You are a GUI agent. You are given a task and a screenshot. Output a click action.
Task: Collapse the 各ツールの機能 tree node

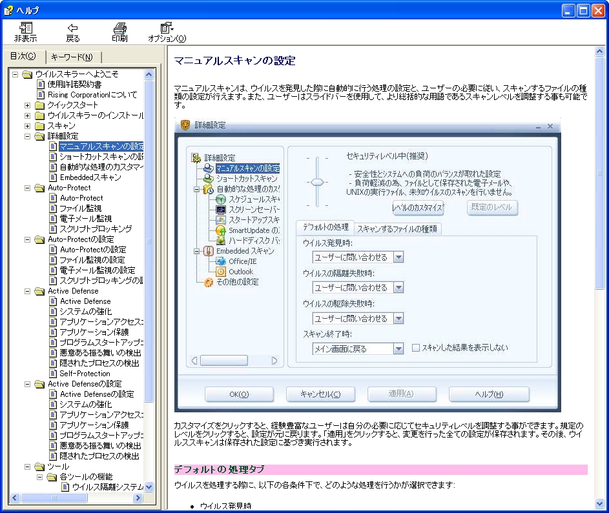pyautogui.click(x=39, y=477)
